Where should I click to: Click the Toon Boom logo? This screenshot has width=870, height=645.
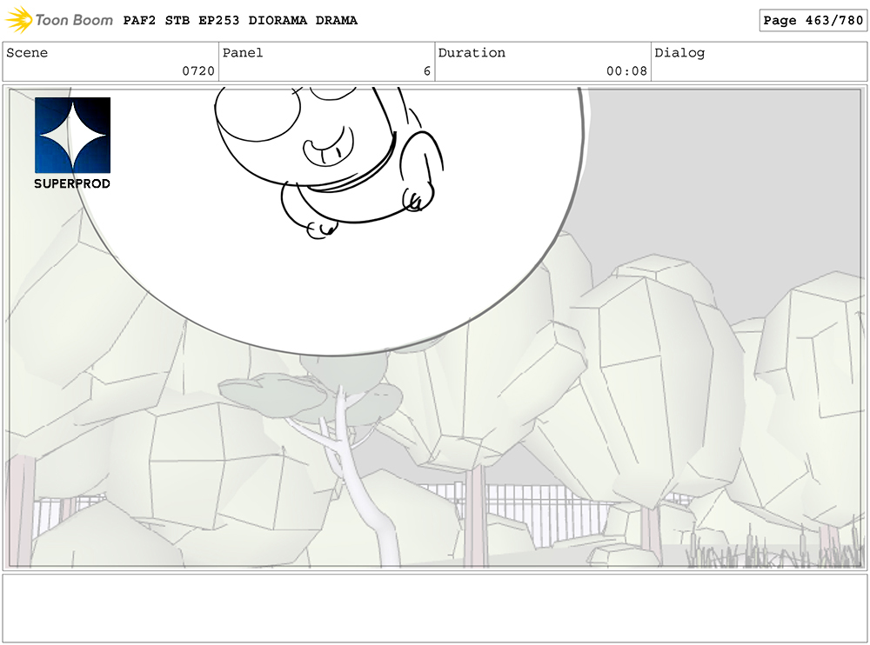click(59, 20)
